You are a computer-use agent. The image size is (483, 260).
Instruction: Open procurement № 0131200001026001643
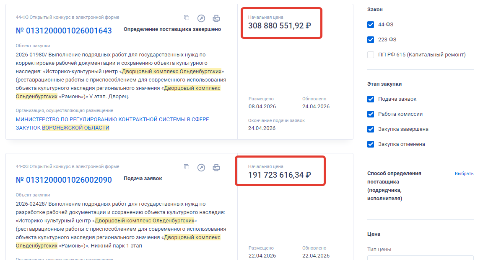[x=64, y=31]
